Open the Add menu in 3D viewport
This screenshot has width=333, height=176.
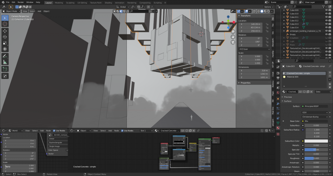[39, 11]
